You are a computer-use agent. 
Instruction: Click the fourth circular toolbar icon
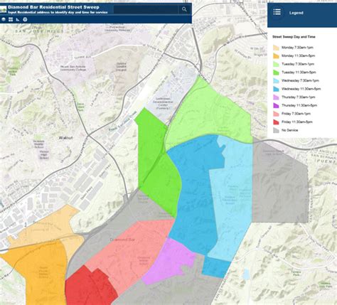[x=25, y=19]
